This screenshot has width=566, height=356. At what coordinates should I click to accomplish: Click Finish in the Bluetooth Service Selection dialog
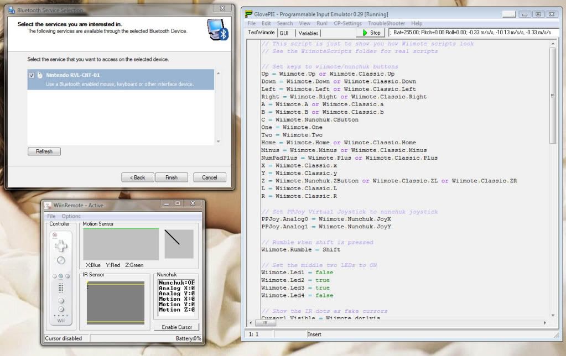[172, 177]
